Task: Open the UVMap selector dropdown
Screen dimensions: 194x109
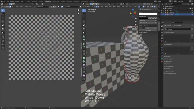Action: (72, 7)
